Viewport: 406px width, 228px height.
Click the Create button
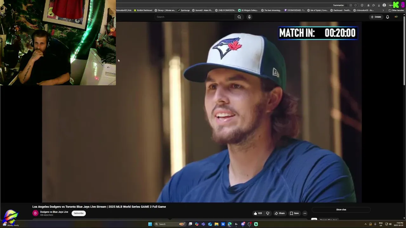point(376,17)
